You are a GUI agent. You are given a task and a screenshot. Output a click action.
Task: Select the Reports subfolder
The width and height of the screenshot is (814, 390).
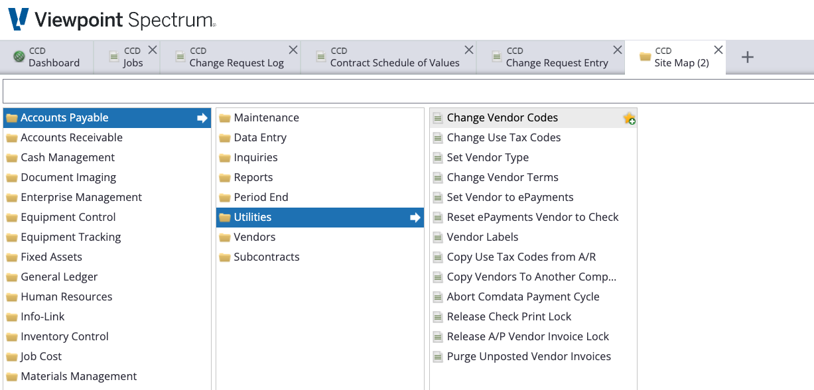(x=320, y=178)
